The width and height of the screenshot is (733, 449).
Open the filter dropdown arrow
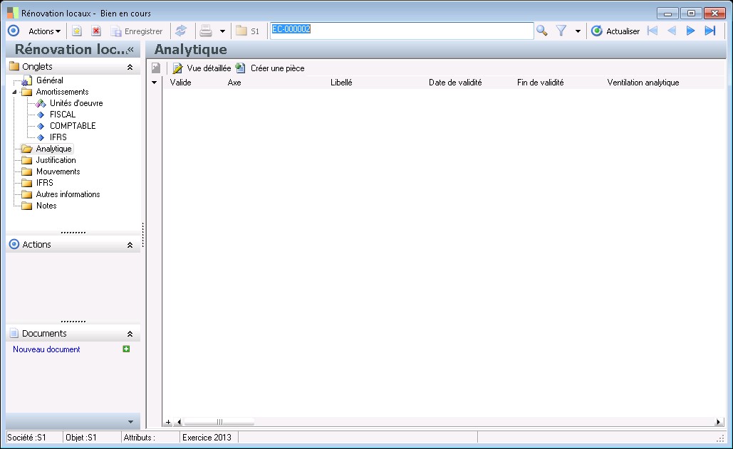pyautogui.click(x=578, y=31)
